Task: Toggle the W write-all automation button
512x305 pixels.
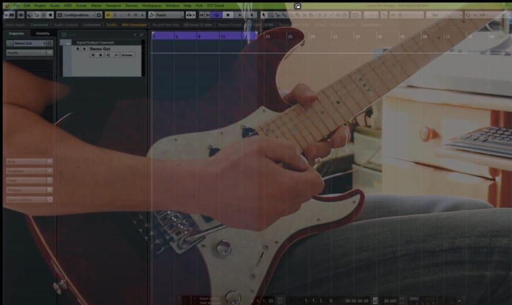Action: [135, 15]
